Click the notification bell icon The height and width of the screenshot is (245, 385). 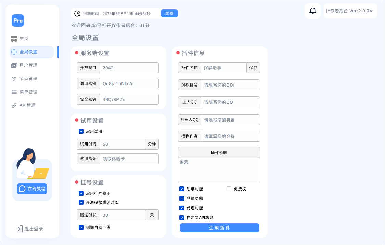[312, 11]
